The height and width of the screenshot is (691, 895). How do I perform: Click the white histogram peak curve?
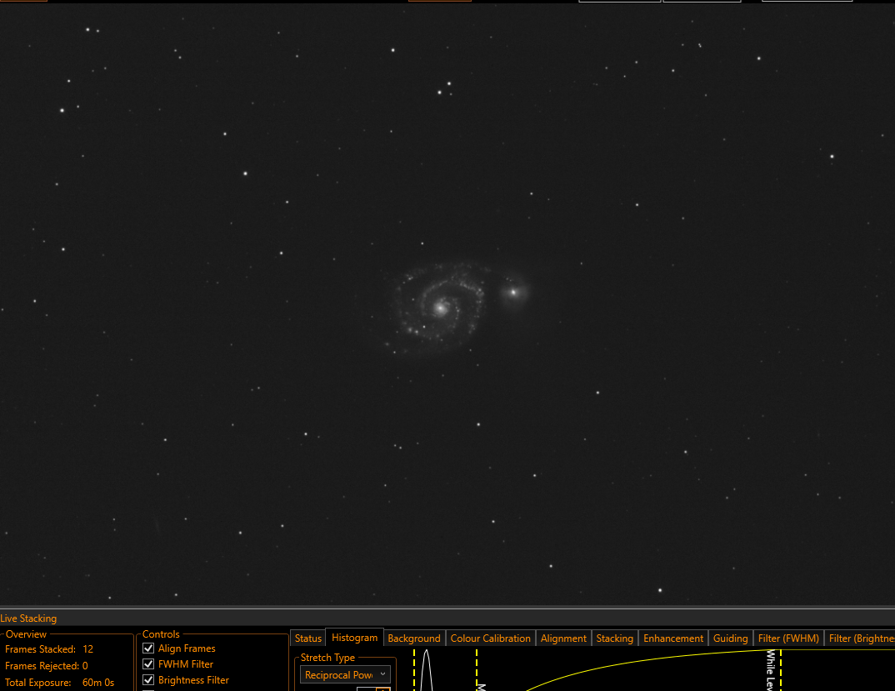426,670
